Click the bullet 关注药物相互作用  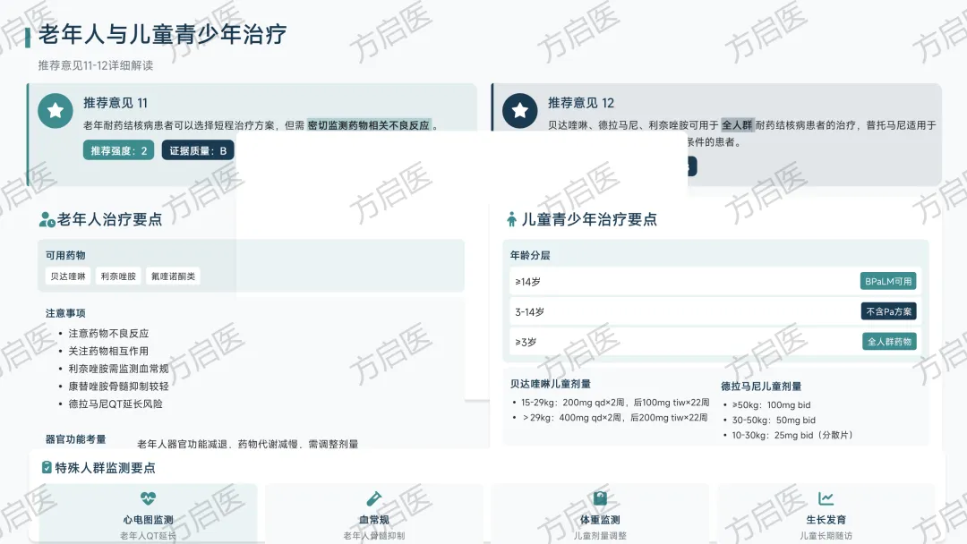click(x=108, y=351)
